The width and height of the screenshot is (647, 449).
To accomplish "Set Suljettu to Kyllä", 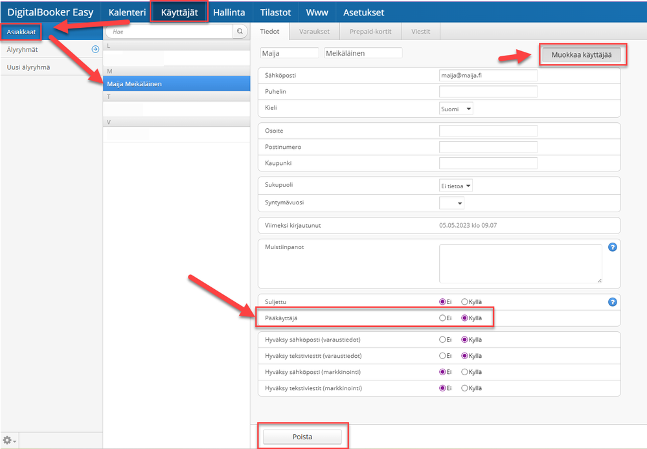I will (464, 301).
